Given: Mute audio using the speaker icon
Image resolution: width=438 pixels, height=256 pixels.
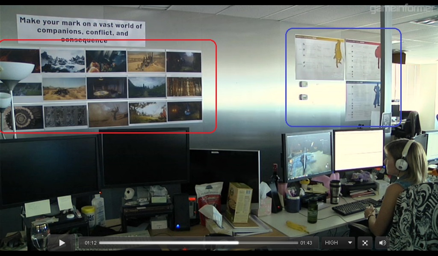Looking at the screenshot, I should tap(382, 243).
